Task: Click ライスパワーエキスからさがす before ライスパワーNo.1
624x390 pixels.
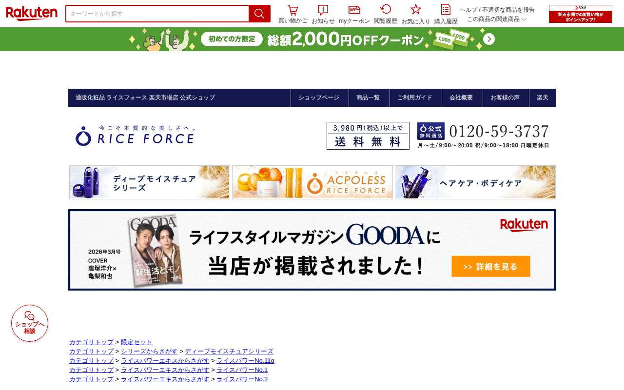Action: [165, 370]
